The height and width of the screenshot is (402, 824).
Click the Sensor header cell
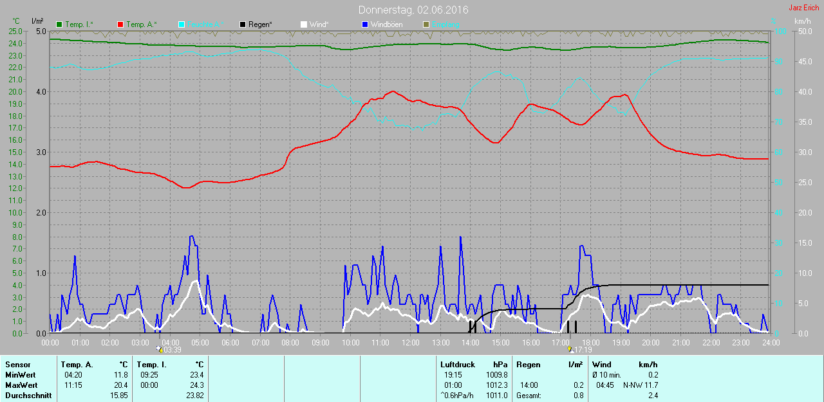point(18,365)
